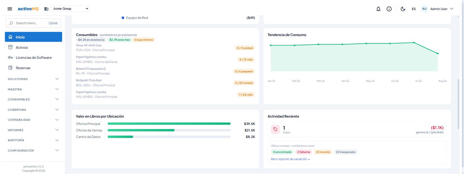
Task: Click the Activos archive box icon
Action: click(10, 47)
